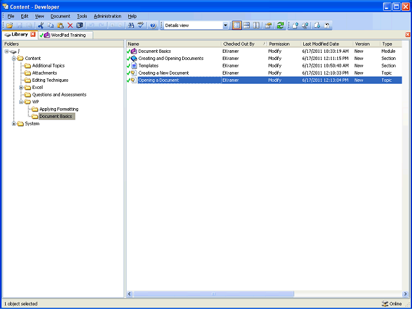Click the Copy toolbar icon
The height and width of the screenshot is (309, 412).
click(x=50, y=26)
